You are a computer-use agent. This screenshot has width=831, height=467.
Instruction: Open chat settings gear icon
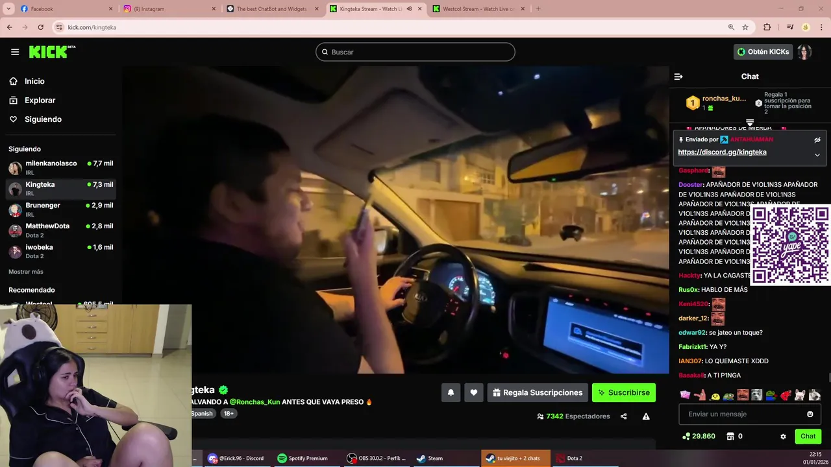(x=783, y=437)
